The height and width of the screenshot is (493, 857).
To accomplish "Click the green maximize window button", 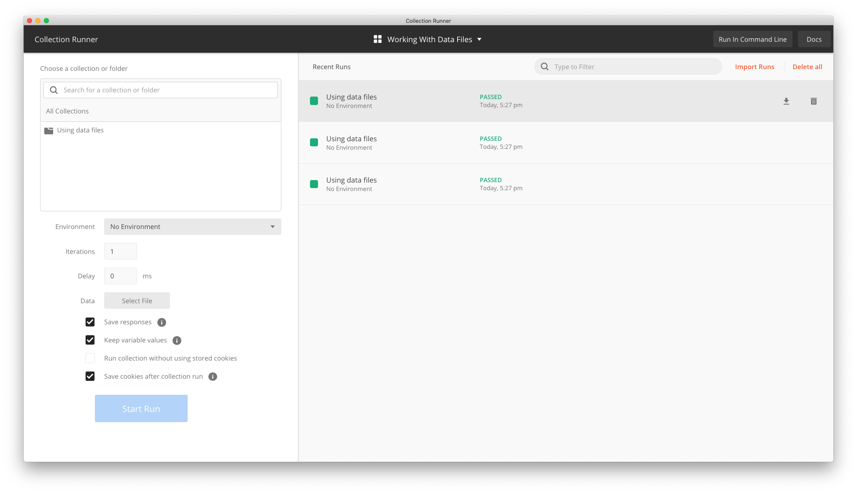I will point(46,21).
